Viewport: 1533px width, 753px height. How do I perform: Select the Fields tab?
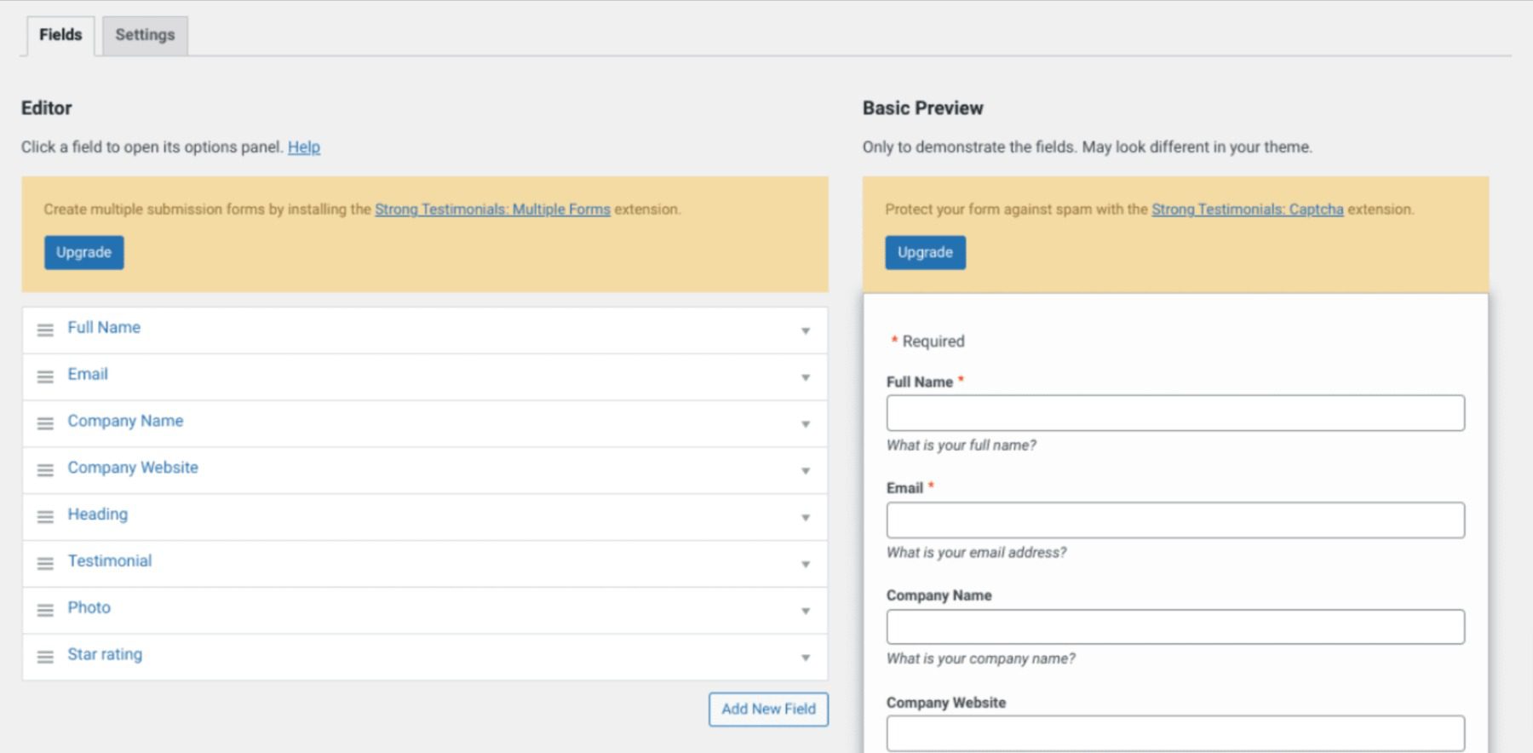(60, 35)
